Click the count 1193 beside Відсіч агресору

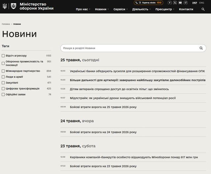(x=48, y=56)
